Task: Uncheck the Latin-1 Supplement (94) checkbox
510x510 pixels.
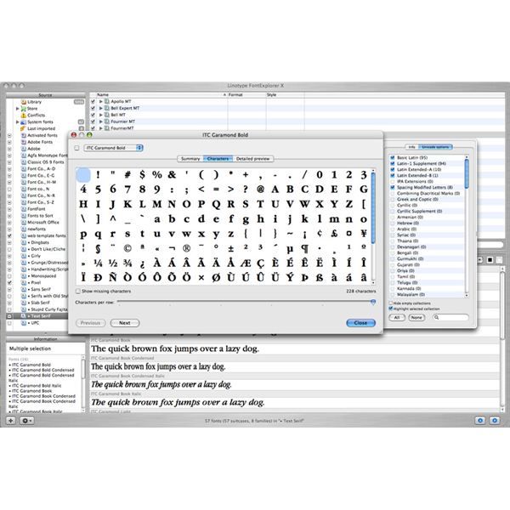Action: point(392,163)
